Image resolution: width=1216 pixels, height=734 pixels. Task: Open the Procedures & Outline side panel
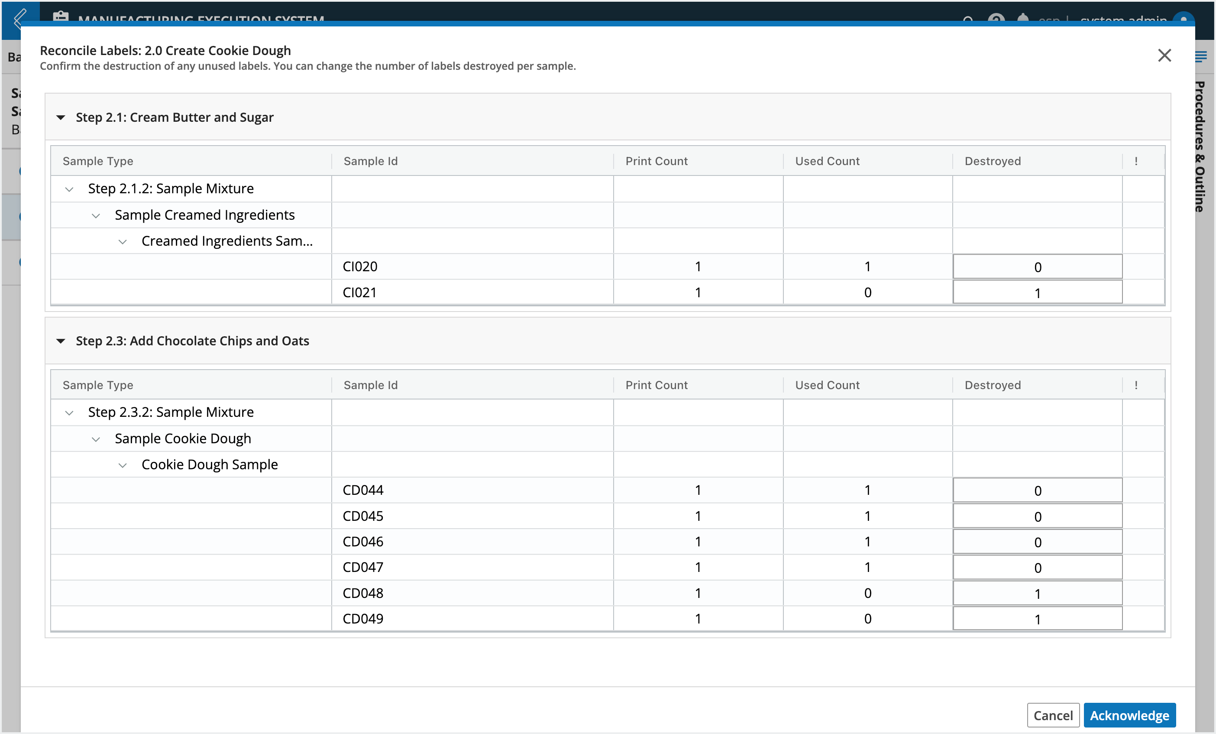[x=1200, y=147]
